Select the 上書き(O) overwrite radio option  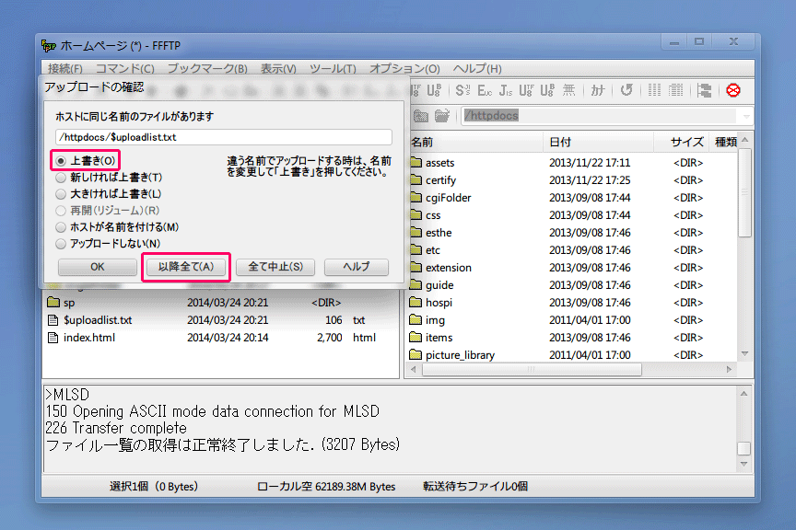62,160
